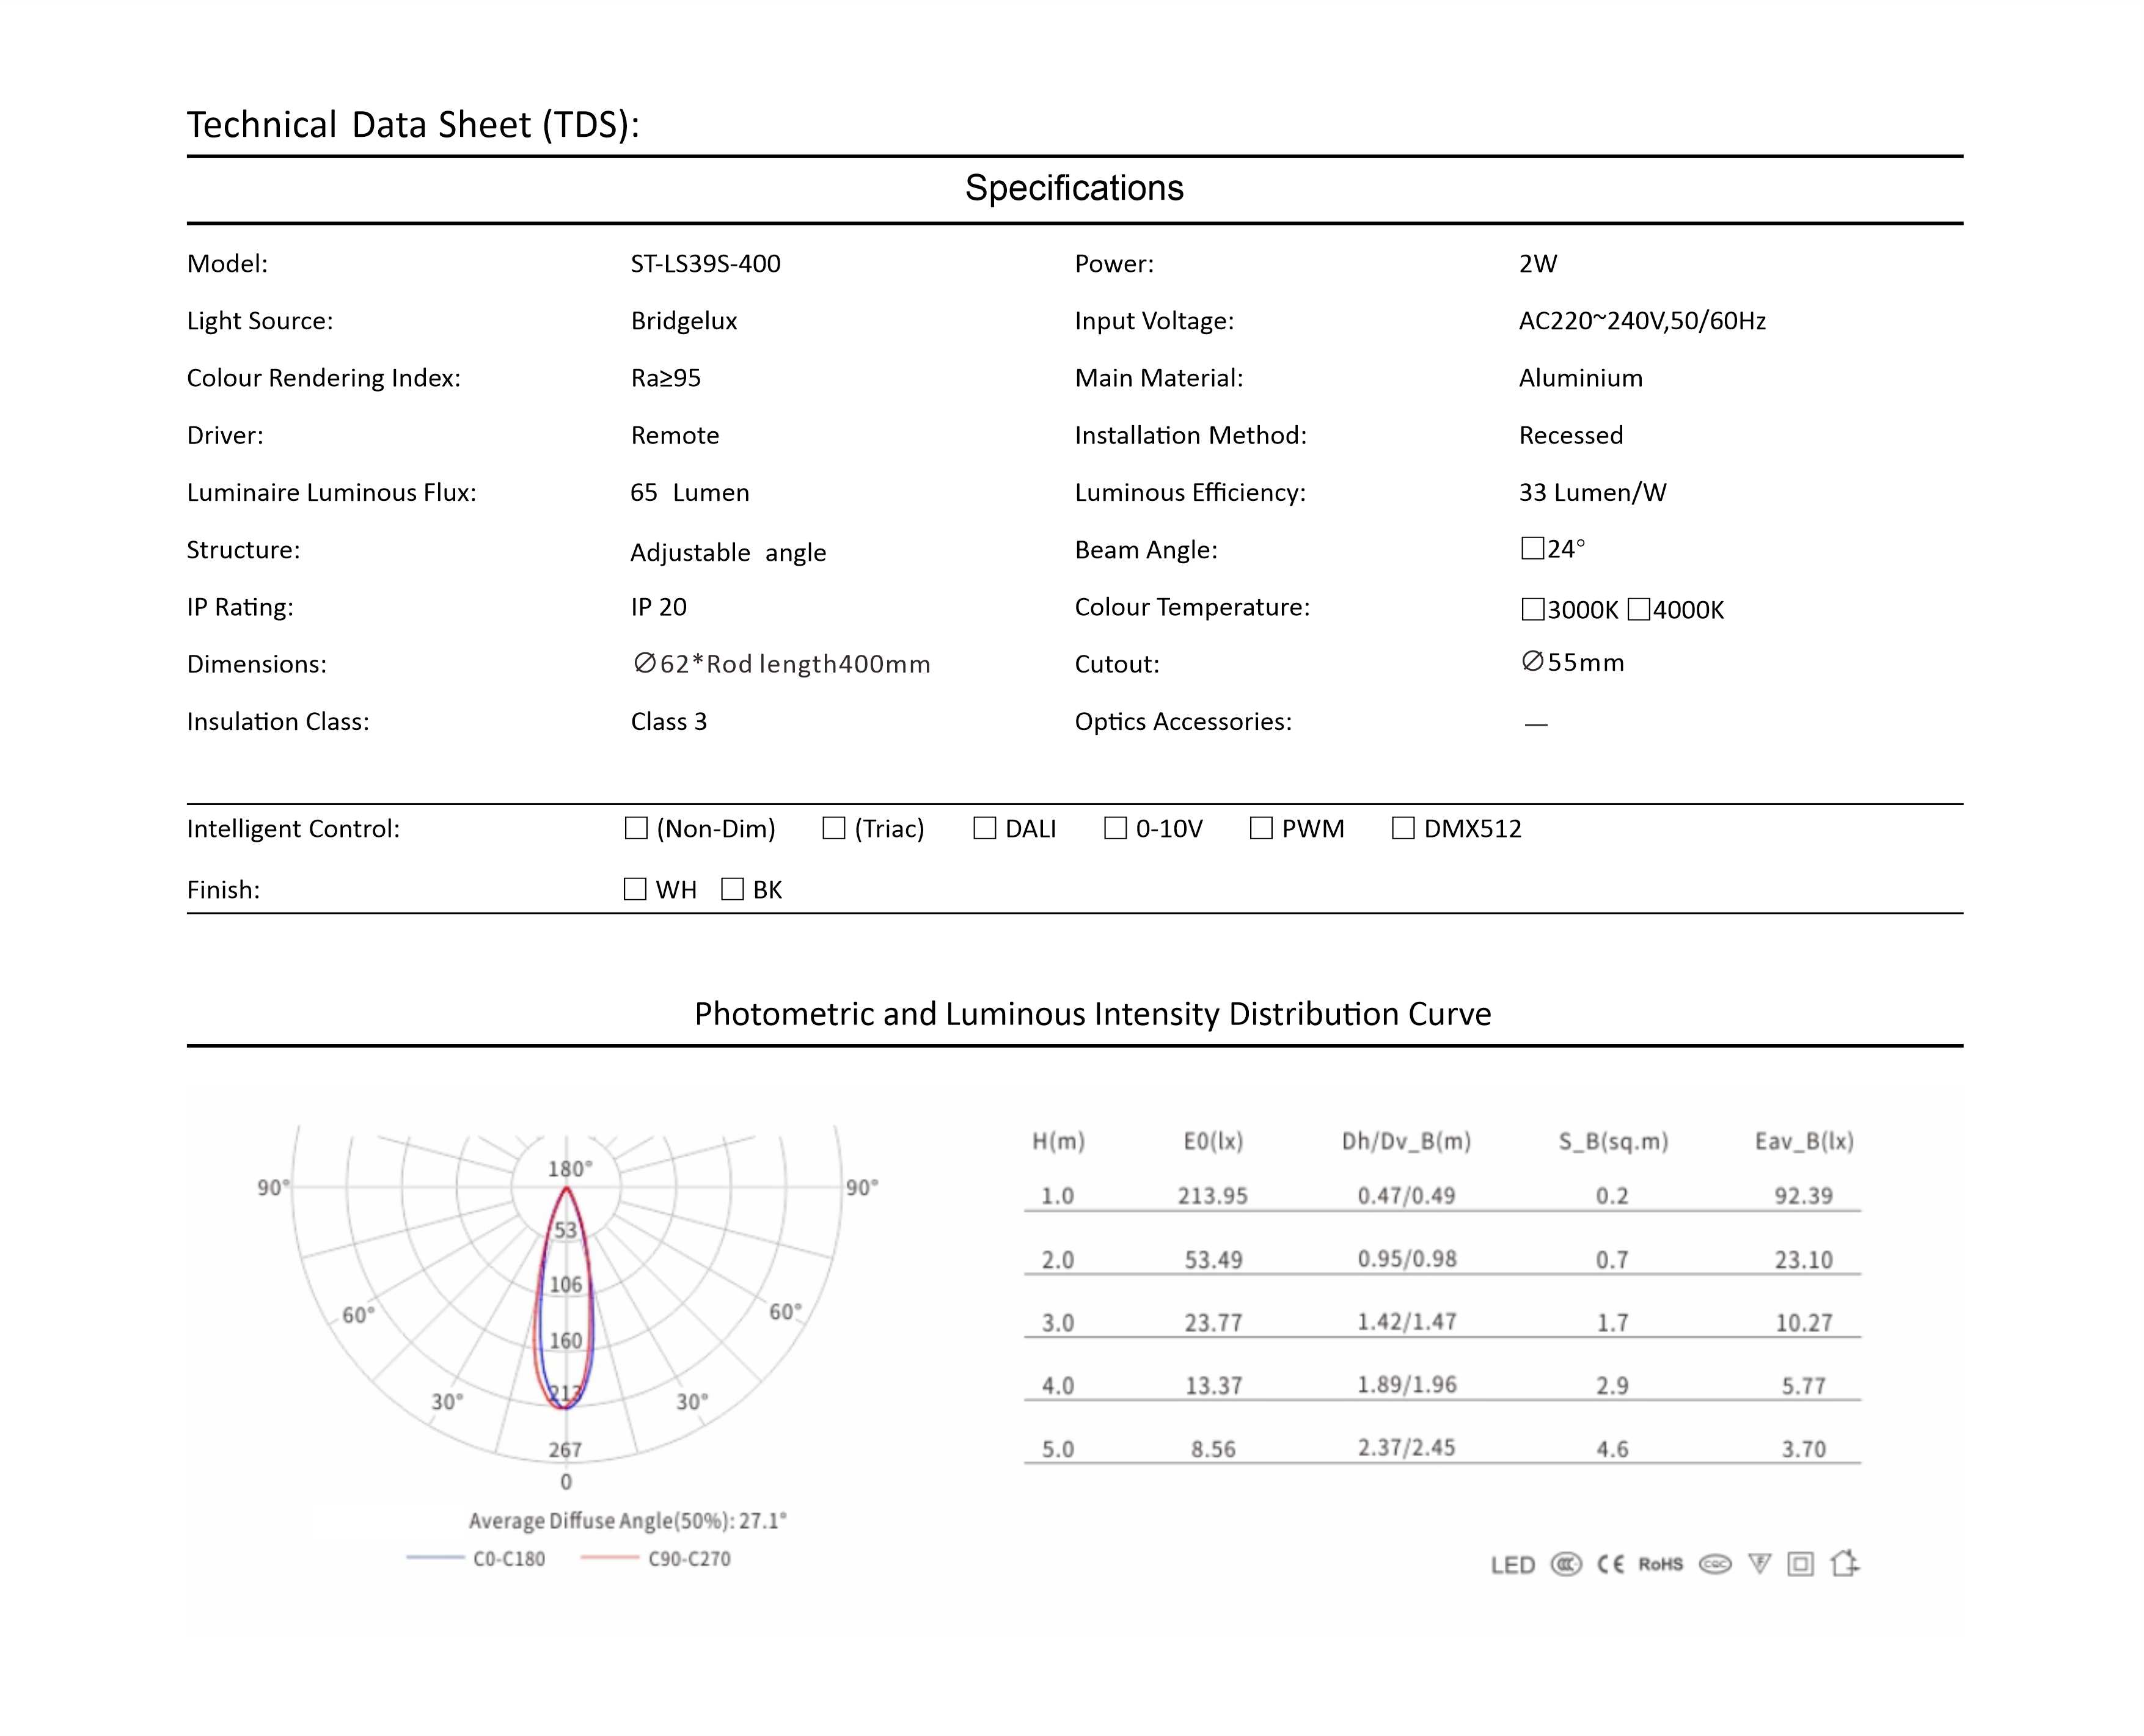The width and height of the screenshot is (2144, 1736).
Task: Click the CQC oval certification mark
Action: (x=1715, y=1564)
